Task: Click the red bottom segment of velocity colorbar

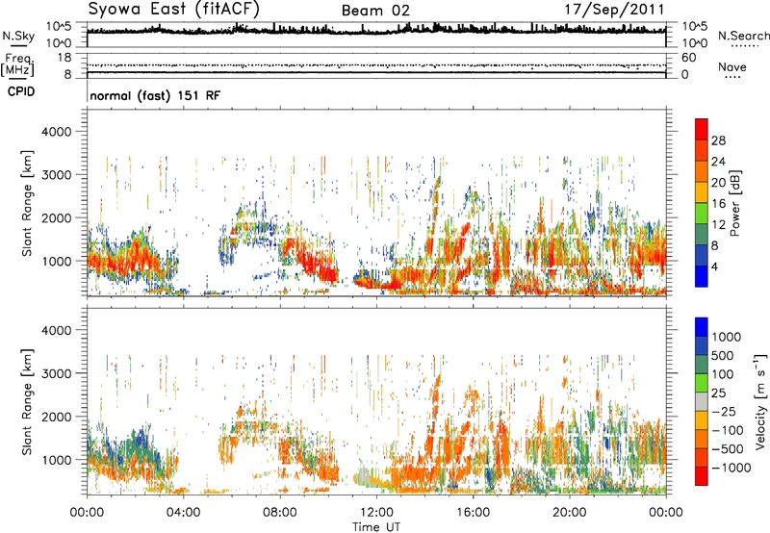Action: (702, 476)
